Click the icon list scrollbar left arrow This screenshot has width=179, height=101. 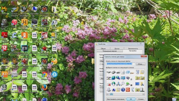pyautogui.click(x=107, y=94)
